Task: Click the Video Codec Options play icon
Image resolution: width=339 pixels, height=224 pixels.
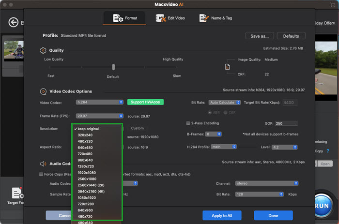Action: tap(43, 91)
